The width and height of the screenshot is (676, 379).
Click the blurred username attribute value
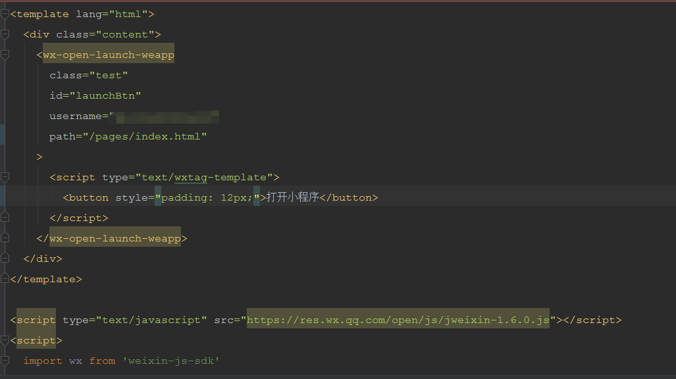[x=165, y=116]
